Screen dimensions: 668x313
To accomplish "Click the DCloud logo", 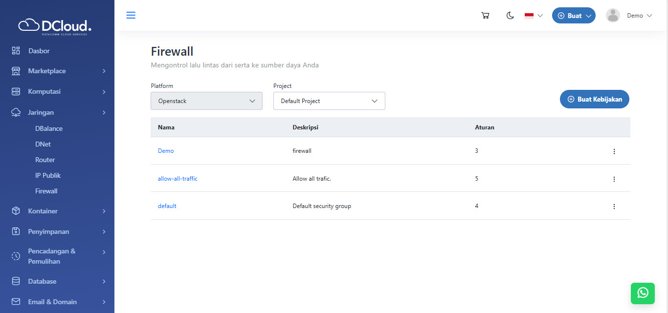I will (x=55, y=26).
